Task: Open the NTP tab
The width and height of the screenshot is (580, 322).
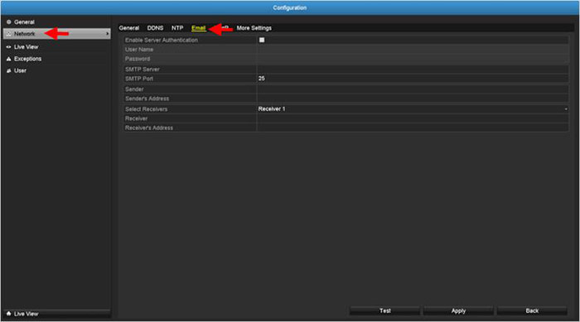Action: pos(177,28)
